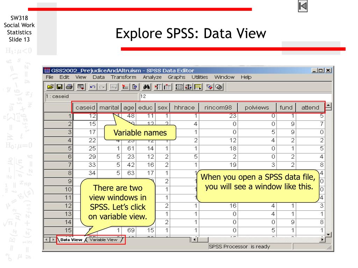Switch to the Variable View tab

[103, 240]
